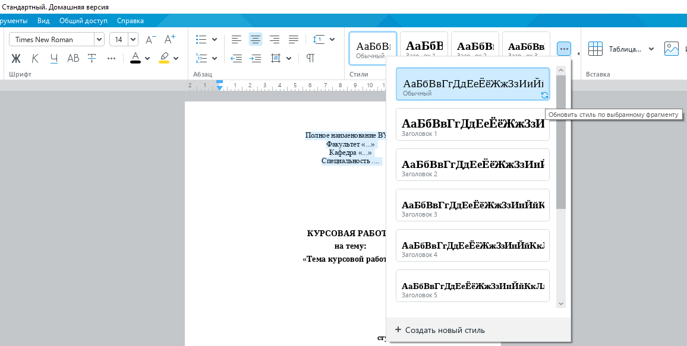Insert image icon
This screenshot has height=346, width=687.
(x=671, y=49)
